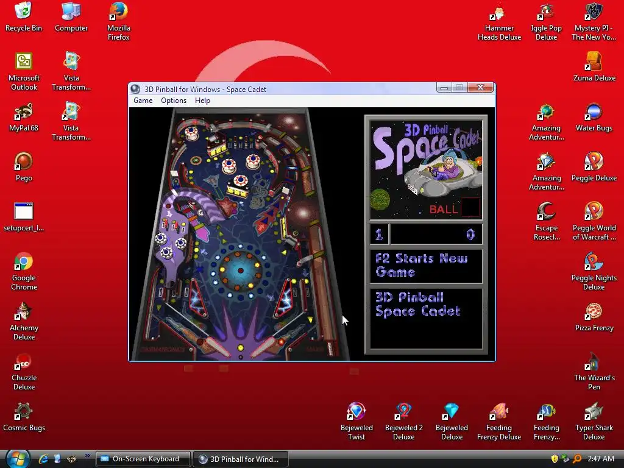Image resolution: width=624 pixels, height=468 pixels.
Task: Click the 'F2 Starts New Game' message
Action: coord(421,266)
